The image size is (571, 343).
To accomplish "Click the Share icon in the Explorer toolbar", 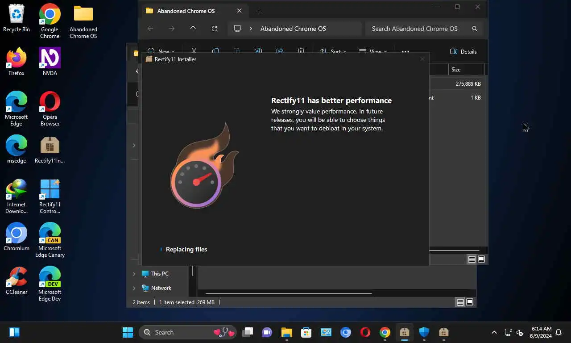I will pos(280,51).
